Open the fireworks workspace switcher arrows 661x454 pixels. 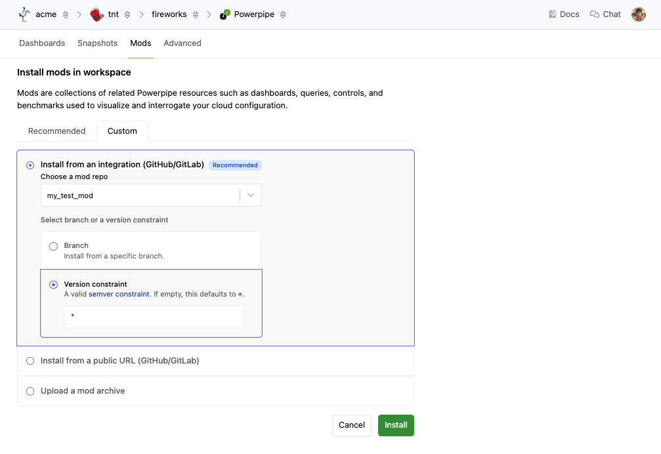point(196,14)
